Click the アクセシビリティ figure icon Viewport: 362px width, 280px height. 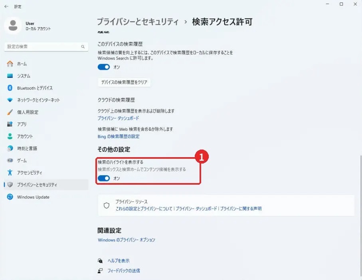pyautogui.click(x=10, y=173)
